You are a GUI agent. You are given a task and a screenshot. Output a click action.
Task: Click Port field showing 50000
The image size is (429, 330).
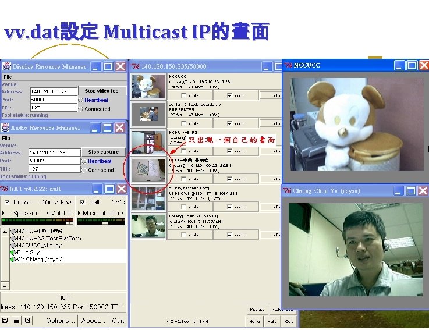point(54,100)
